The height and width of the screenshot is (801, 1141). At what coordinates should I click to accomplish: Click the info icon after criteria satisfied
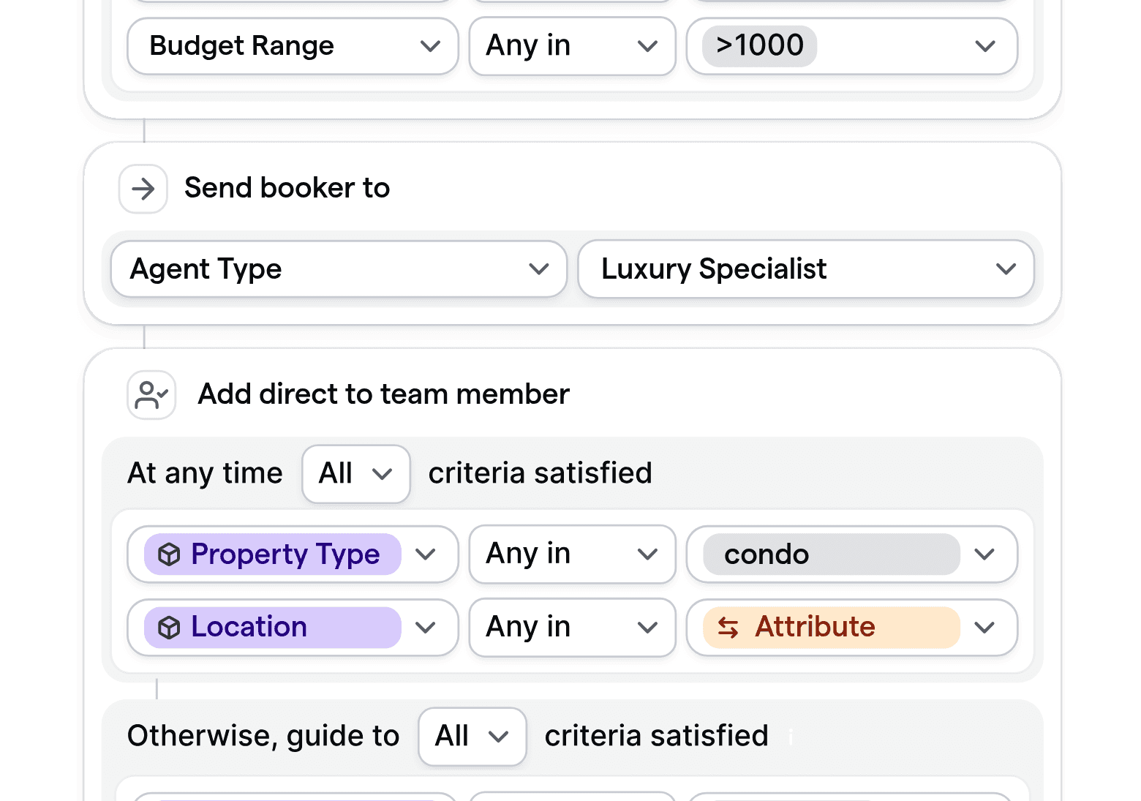tap(790, 737)
